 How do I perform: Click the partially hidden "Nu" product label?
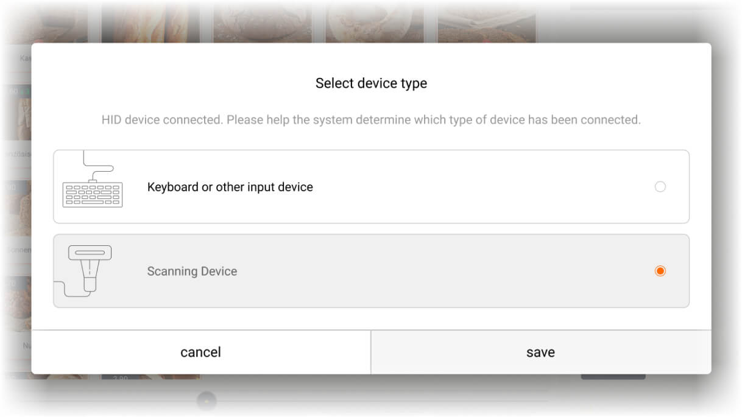(x=26, y=346)
